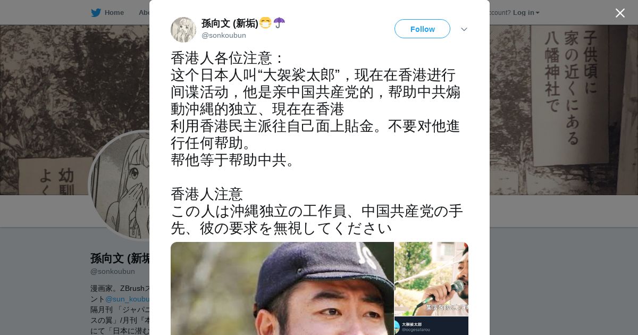
Task: Click the profile name heading 孫向文 on page
Action: [x=120, y=258]
